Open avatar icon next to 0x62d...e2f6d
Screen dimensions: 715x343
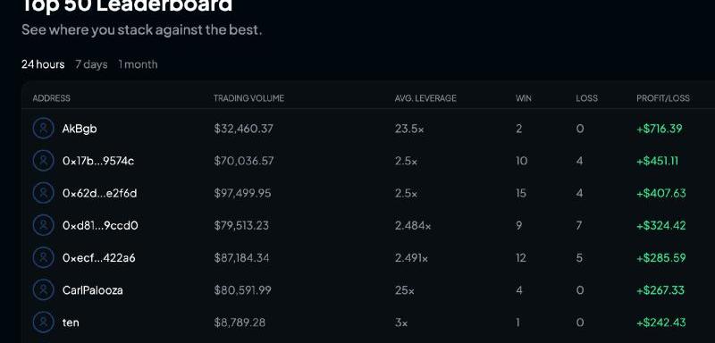pos(43,193)
